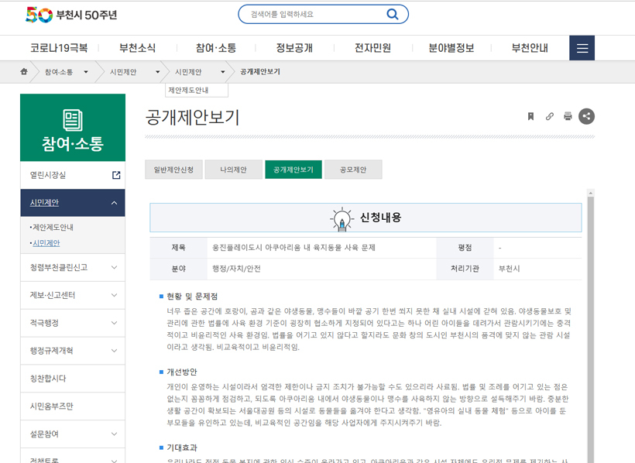
Task: Print the page with the printer icon
Action: (x=568, y=117)
